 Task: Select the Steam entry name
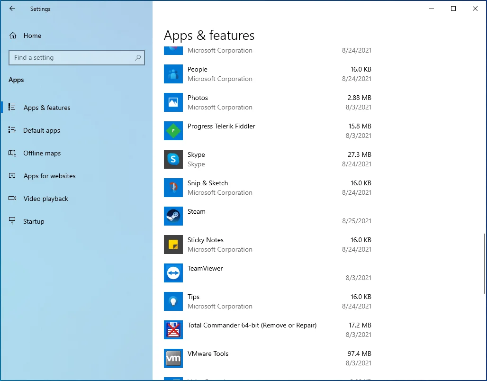pos(196,211)
